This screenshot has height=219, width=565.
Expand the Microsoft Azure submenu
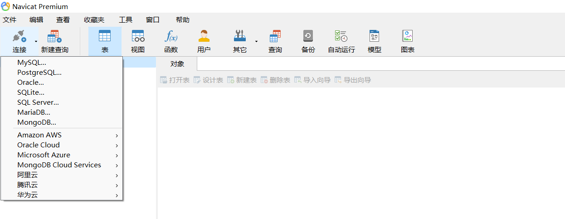pyautogui.click(x=62, y=155)
